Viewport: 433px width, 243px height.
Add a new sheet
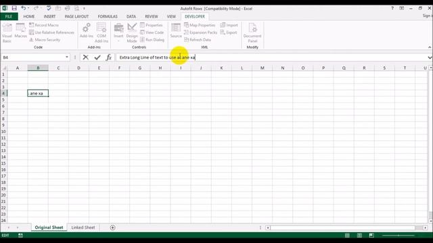point(112,227)
